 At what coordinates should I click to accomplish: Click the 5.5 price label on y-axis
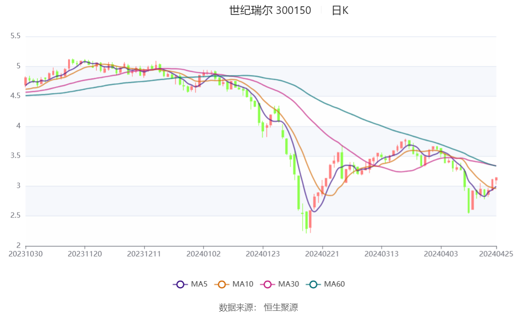click(x=15, y=36)
